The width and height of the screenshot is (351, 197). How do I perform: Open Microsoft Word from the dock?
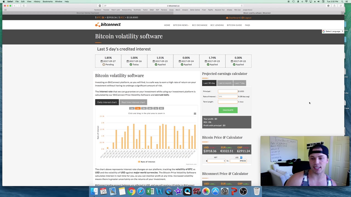tap(159, 191)
